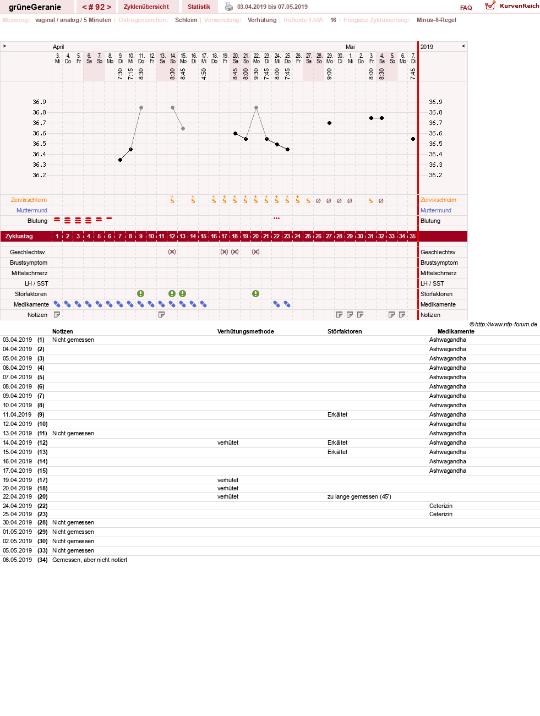
Task: Click the date range 03.04.2019 bis 07.05.2019
Action: click(272, 7)
